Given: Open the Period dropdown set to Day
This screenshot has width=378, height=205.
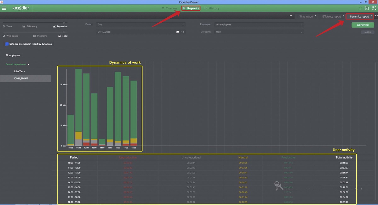Looking at the screenshot, I should pos(140,25).
